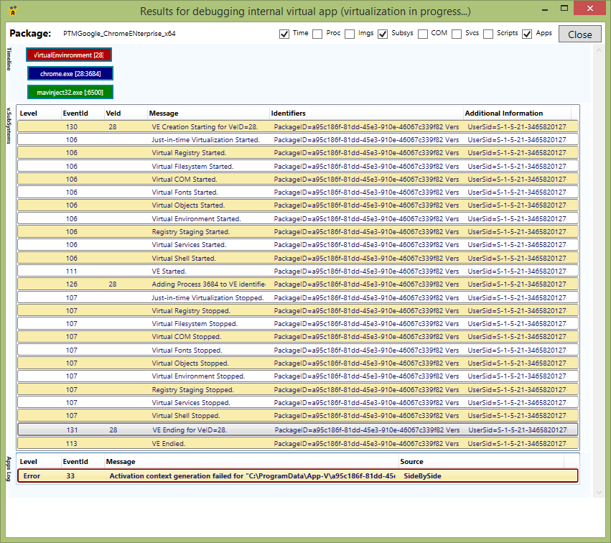Check the Imgs filter checkbox
Screen dimensions: 611x543
[x=350, y=33]
